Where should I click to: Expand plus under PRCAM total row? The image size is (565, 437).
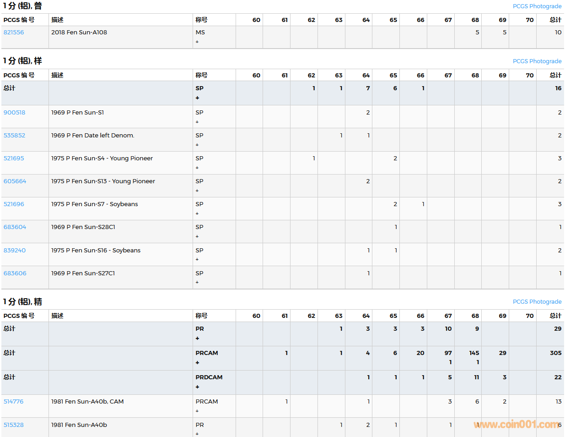pos(197,363)
